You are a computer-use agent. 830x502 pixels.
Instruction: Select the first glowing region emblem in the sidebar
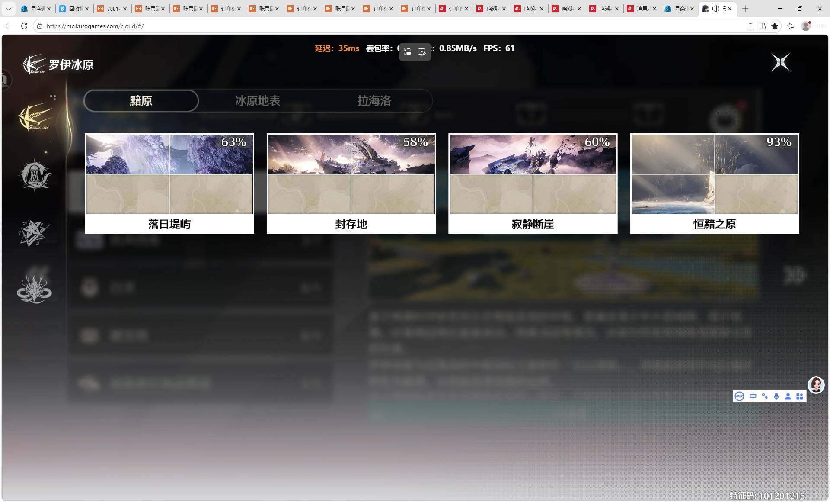click(x=35, y=117)
